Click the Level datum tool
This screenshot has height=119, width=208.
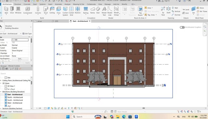point(186,9)
